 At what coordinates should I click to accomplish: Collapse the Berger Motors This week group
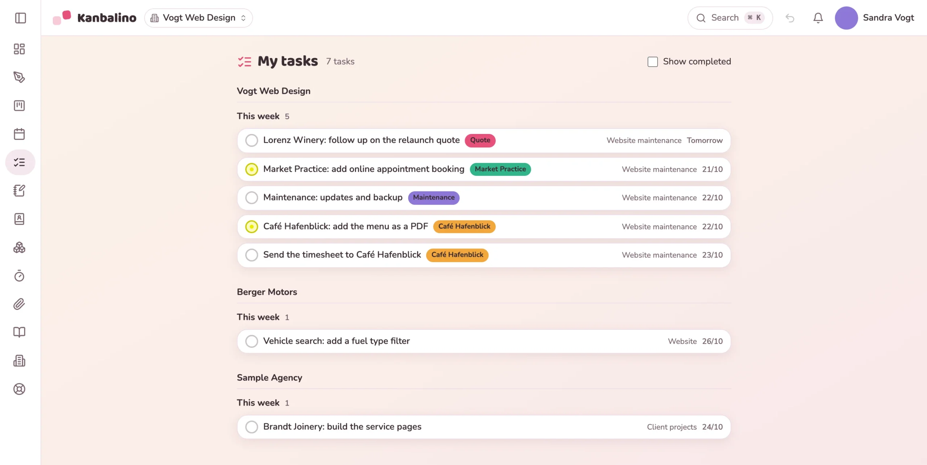263,317
